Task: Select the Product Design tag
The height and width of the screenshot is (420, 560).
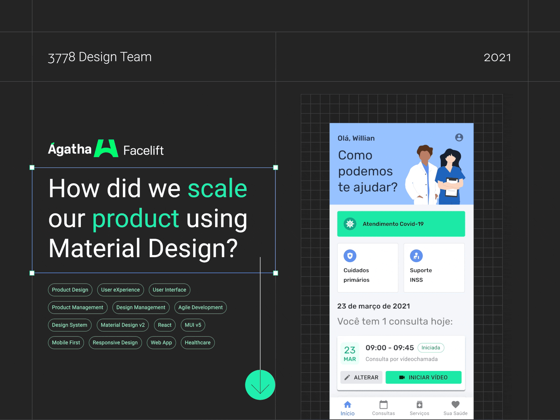Action: pos(70,290)
